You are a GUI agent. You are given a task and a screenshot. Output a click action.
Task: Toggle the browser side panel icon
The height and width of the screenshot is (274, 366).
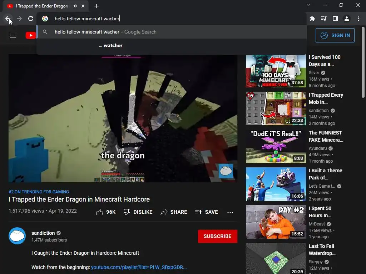[335, 19]
